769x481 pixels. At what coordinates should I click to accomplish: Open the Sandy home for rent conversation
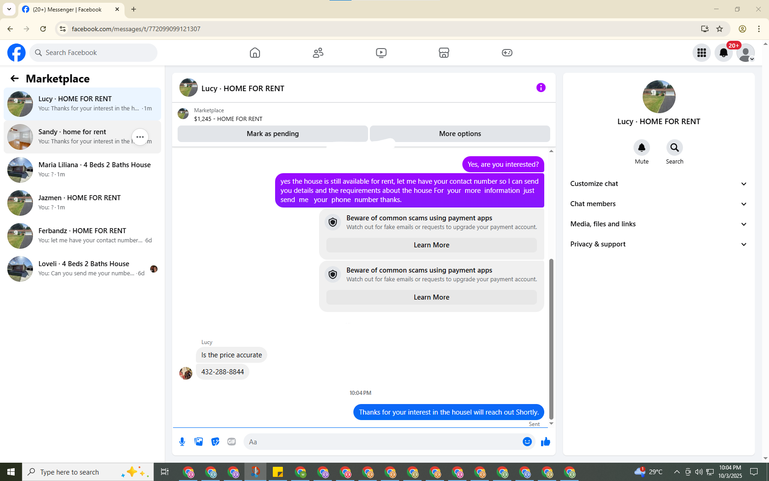[82, 137]
